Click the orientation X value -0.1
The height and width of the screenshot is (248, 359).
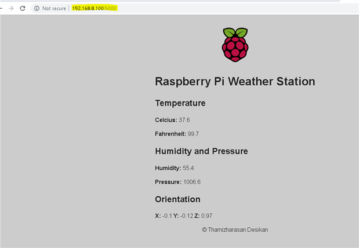tap(168, 216)
